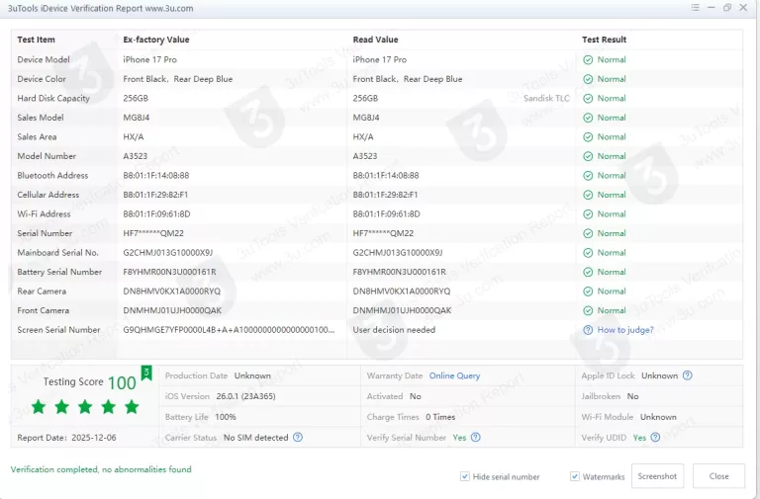Click help icon beside Verify Serial Number
Image resolution: width=760 pixels, height=499 pixels.
(476, 437)
